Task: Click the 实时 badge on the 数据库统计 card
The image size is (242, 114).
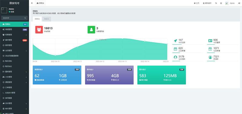Action: tap(77, 70)
